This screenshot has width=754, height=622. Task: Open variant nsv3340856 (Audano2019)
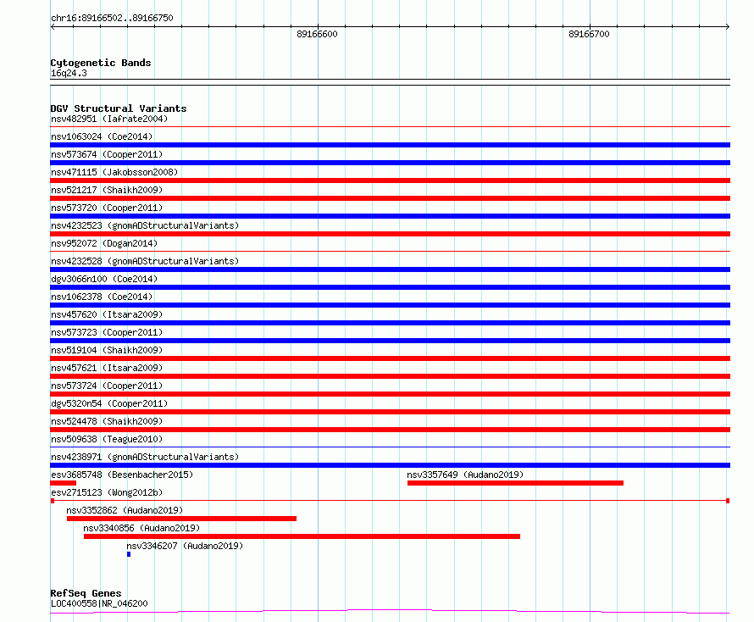[141, 528]
